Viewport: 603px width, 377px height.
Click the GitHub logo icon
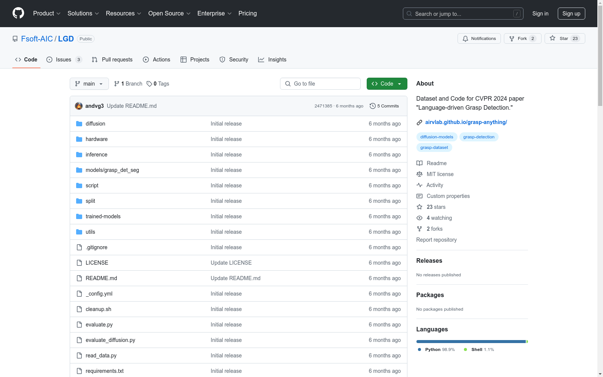pyautogui.click(x=18, y=13)
